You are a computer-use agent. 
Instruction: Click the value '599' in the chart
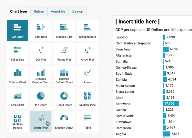click(x=168, y=43)
